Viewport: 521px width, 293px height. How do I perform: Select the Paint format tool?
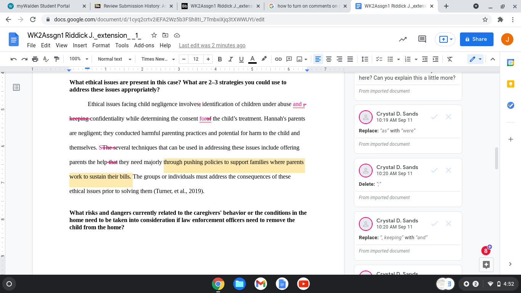(56, 59)
